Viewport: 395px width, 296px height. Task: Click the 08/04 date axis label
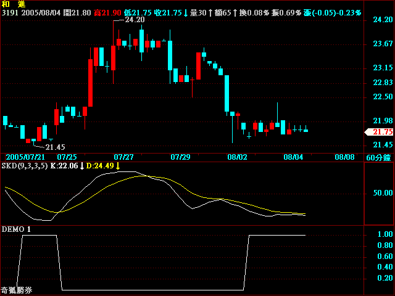point(293,157)
